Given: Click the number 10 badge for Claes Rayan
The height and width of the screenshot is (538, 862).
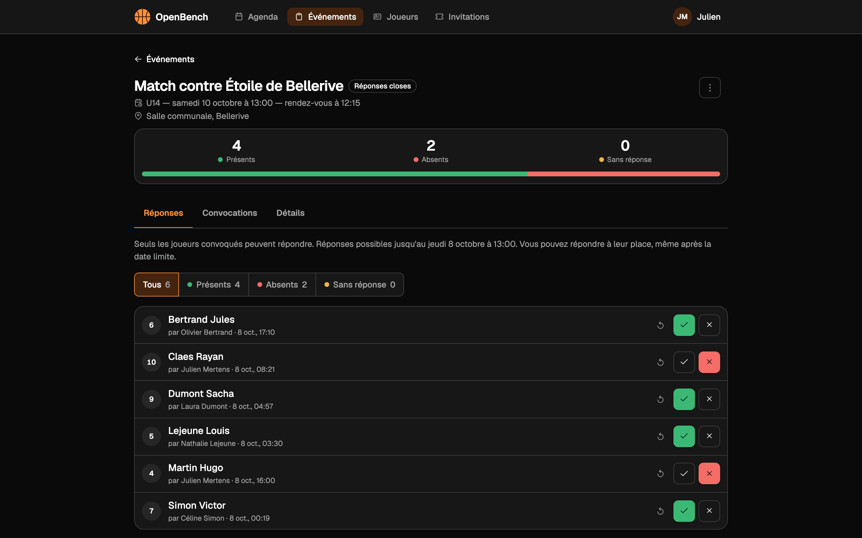Looking at the screenshot, I should 151,362.
